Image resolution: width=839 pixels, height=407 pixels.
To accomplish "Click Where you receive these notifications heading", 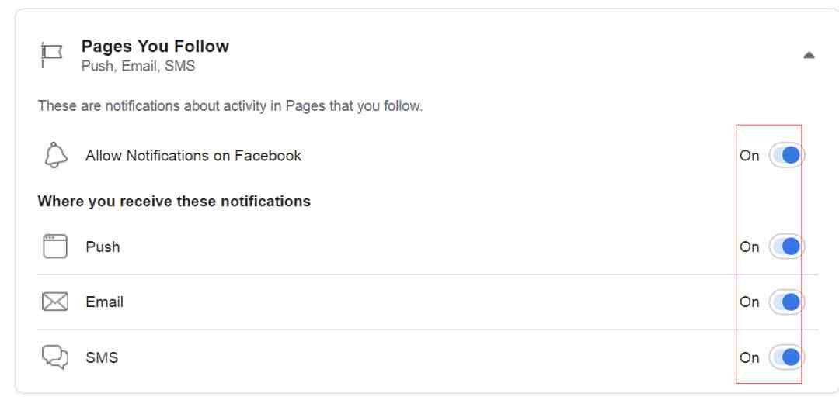I will (x=174, y=202).
